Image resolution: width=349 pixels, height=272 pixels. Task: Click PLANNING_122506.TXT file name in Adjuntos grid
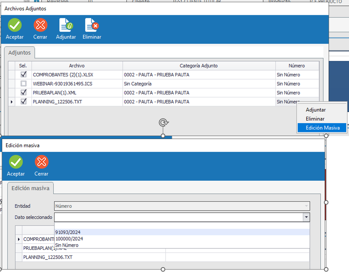click(57, 102)
